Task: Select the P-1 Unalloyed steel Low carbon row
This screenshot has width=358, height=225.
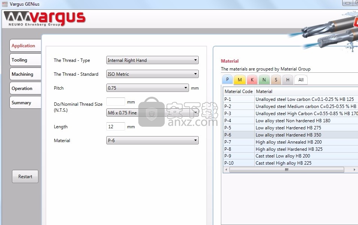Action: pos(290,99)
